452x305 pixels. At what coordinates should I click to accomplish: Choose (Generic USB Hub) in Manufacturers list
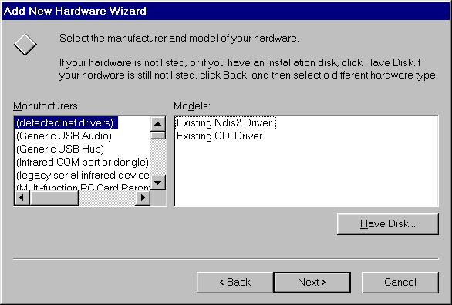coord(60,149)
